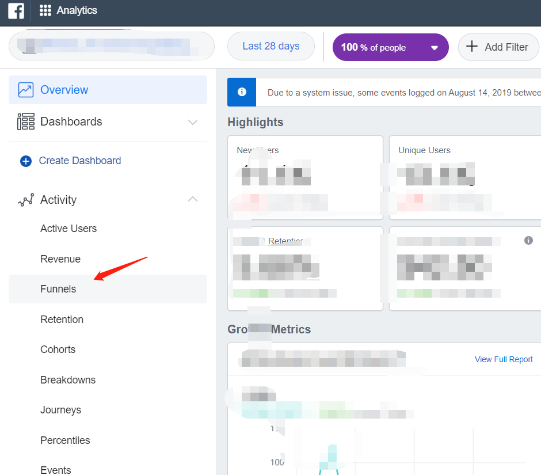Click the Create Dashboard link
The height and width of the screenshot is (475, 541).
click(79, 161)
